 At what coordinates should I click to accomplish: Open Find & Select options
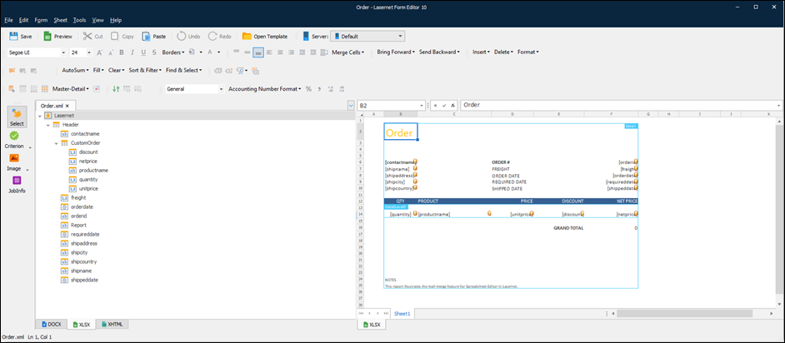[183, 71]
